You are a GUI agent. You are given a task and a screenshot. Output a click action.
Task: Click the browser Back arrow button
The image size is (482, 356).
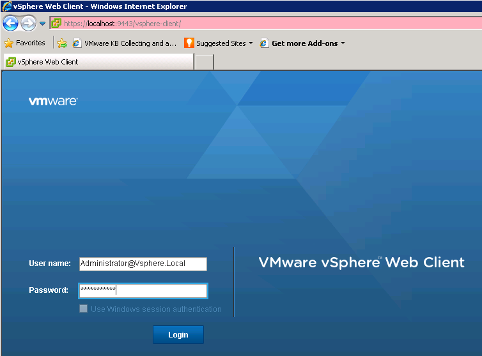[10, 24]
